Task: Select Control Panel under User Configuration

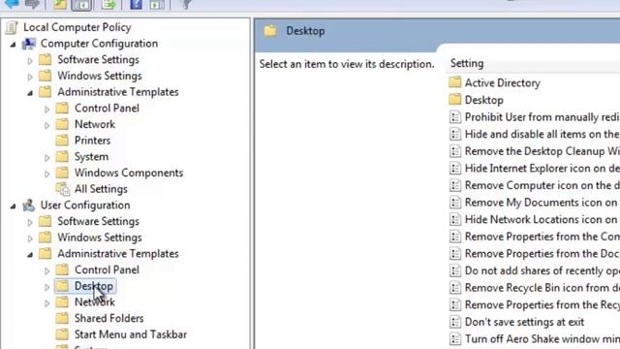Action: (107, 270)
